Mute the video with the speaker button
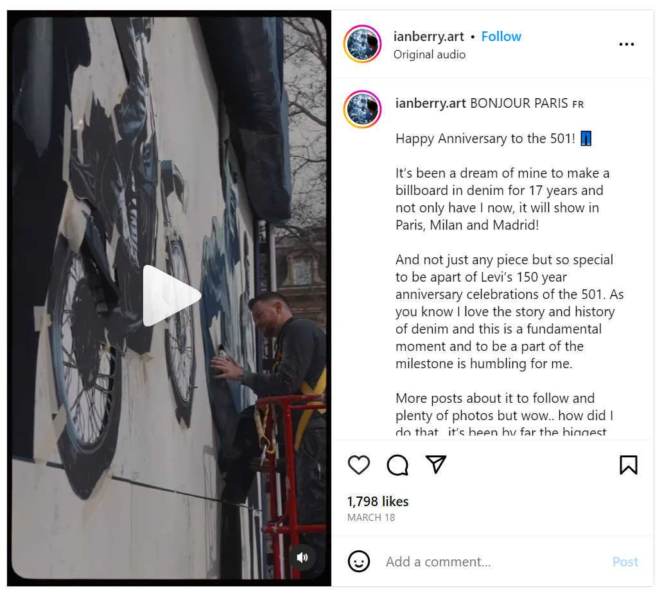Image resolution: width=662 pixels, height=594 pixels. (302, 557)
